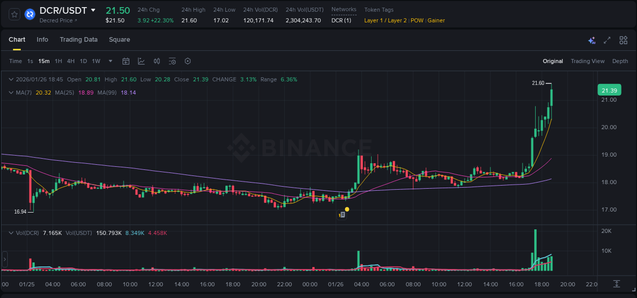The height and width of the screenshot is (298, 637).
Task: Select the 1D timeframe
Action: (x=83, y=61)
